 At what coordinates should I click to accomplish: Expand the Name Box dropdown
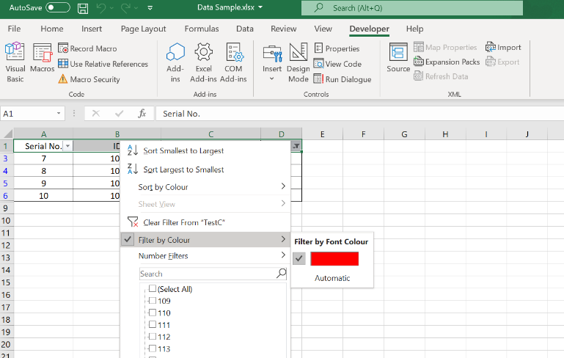coord(59,114)
